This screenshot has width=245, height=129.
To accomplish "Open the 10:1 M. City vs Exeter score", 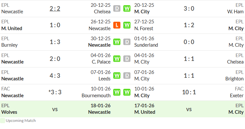I will coord(189,92).
